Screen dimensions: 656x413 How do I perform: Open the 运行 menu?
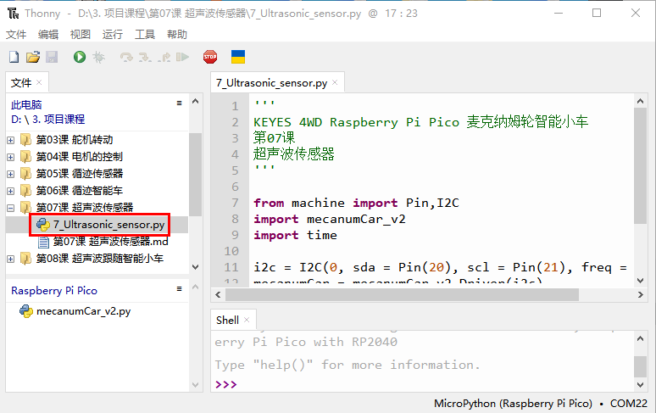point(113,34)
